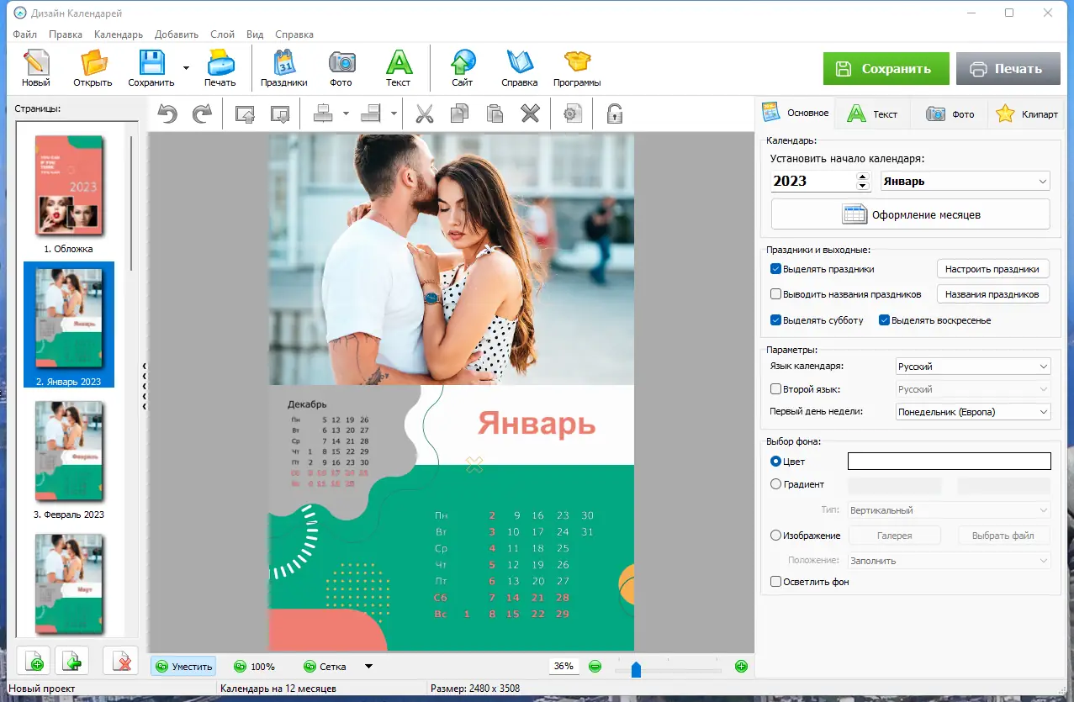1074x702 pixels.
Task: Click the green Сохранить button
Action: [x=886, y=69]
